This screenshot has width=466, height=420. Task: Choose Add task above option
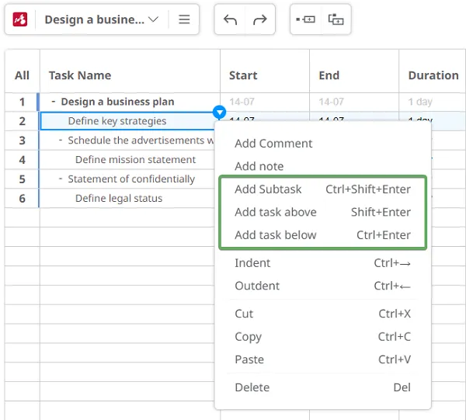tap(276, 212)
